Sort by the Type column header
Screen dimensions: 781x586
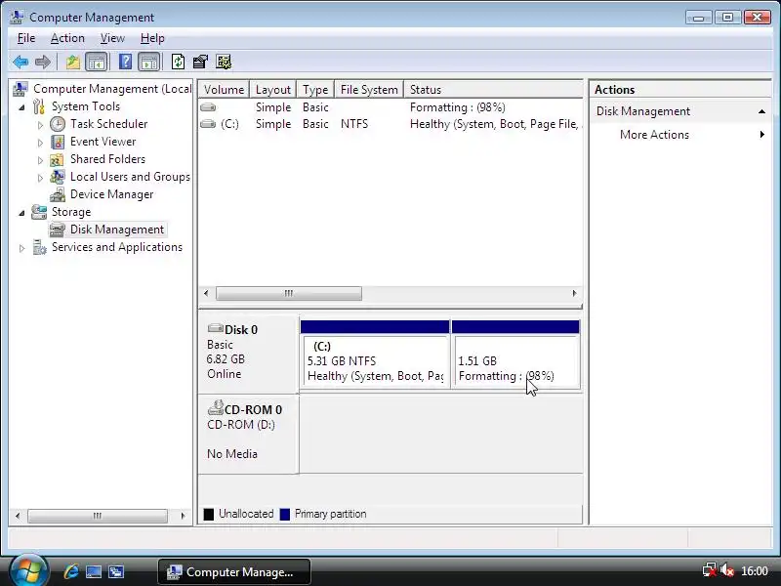click(315, 90)
